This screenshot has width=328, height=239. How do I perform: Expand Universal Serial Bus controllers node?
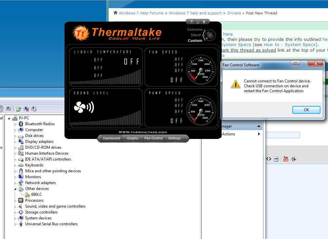[15, 224]
